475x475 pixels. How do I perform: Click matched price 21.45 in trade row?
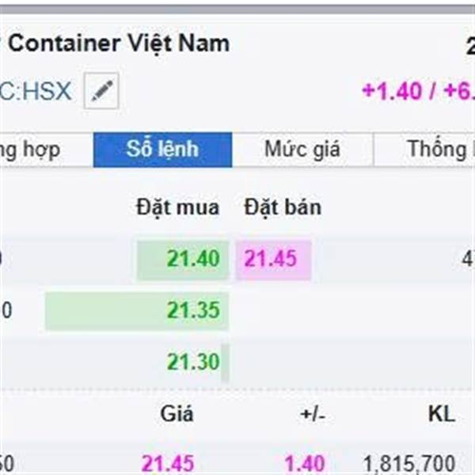(x=168, y=464)
